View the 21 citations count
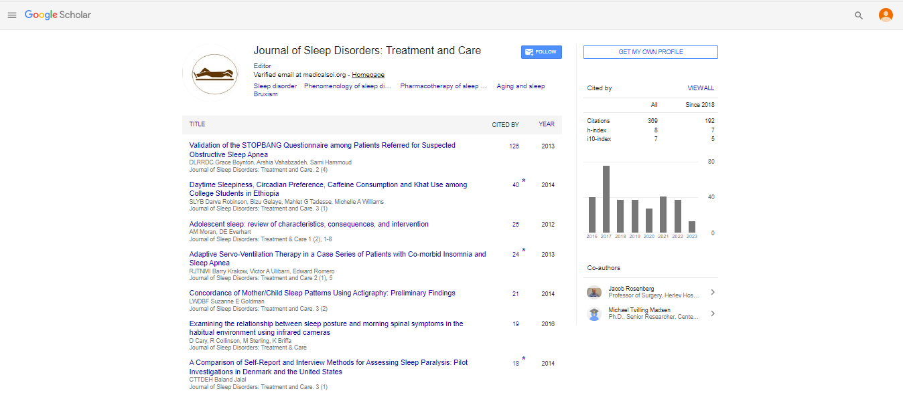The width and height of the screenshot is (903, 393). pos(516,294)
